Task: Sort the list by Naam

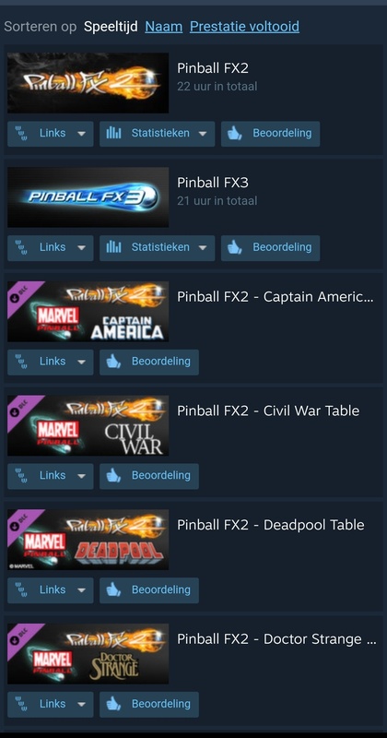Action: [x=164, y=27]
